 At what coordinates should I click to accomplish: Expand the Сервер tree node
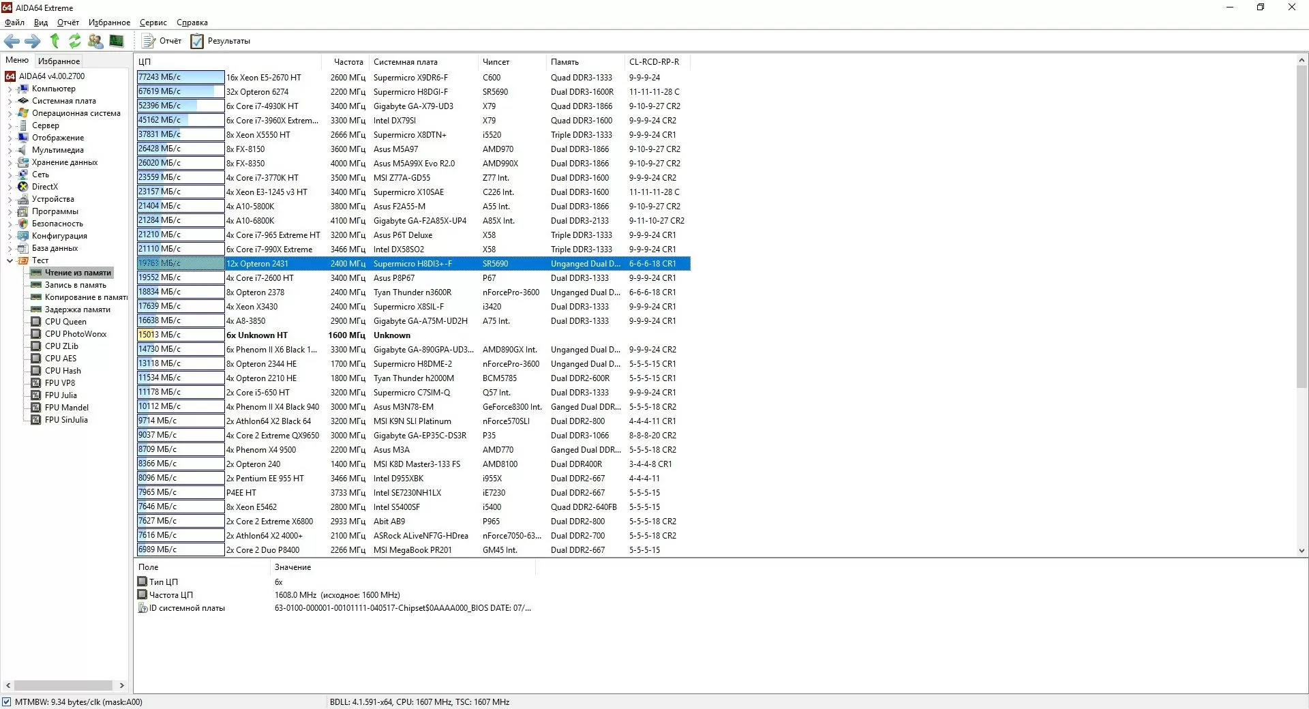(10, 125)
